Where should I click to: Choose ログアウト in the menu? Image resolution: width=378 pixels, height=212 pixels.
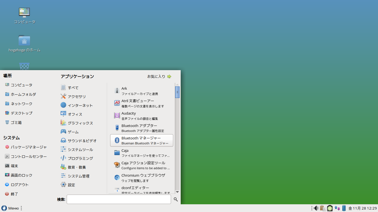pos(17,185)
